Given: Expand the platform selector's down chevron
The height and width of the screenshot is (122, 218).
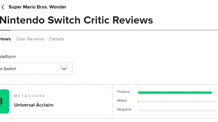Looking at the screenshot, I should pyautogui.click(x=64, y=69).
